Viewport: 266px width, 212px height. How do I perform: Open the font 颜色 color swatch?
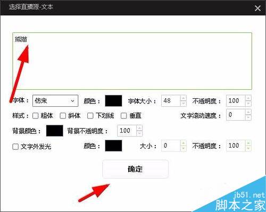(x=113, y=101)
